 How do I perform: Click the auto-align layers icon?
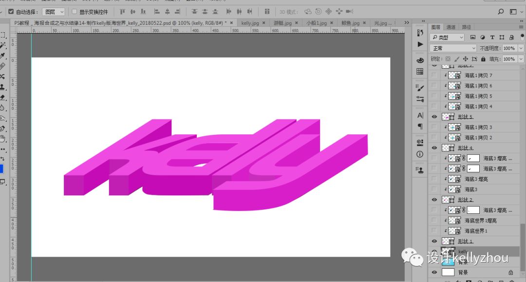(267, 12)
